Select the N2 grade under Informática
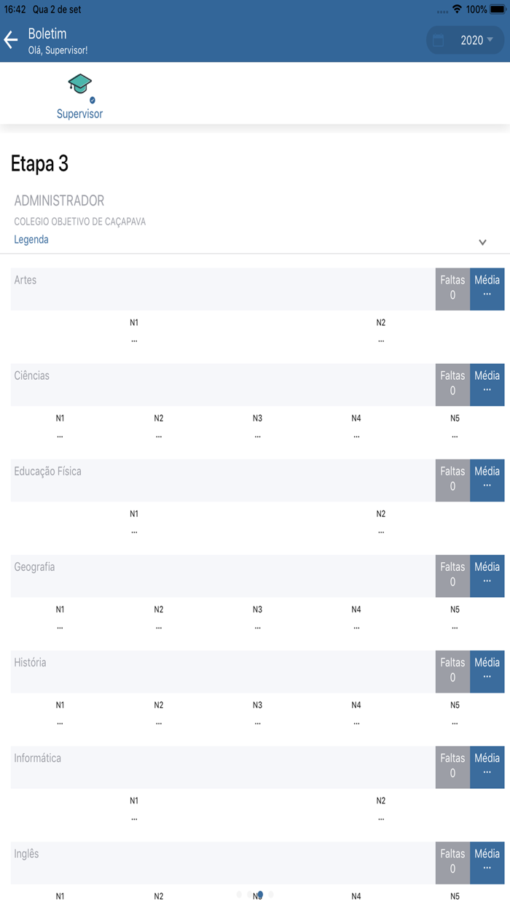Image resolution: width=510 pixels, height=907 pixels. coord(380,809)
